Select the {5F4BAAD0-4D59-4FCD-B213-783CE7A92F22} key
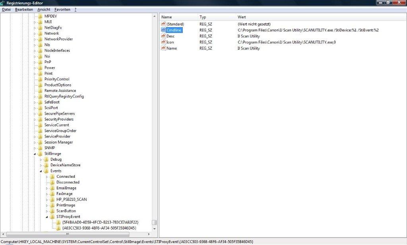This screenshot has width=407, height=245. pos(99,222)
